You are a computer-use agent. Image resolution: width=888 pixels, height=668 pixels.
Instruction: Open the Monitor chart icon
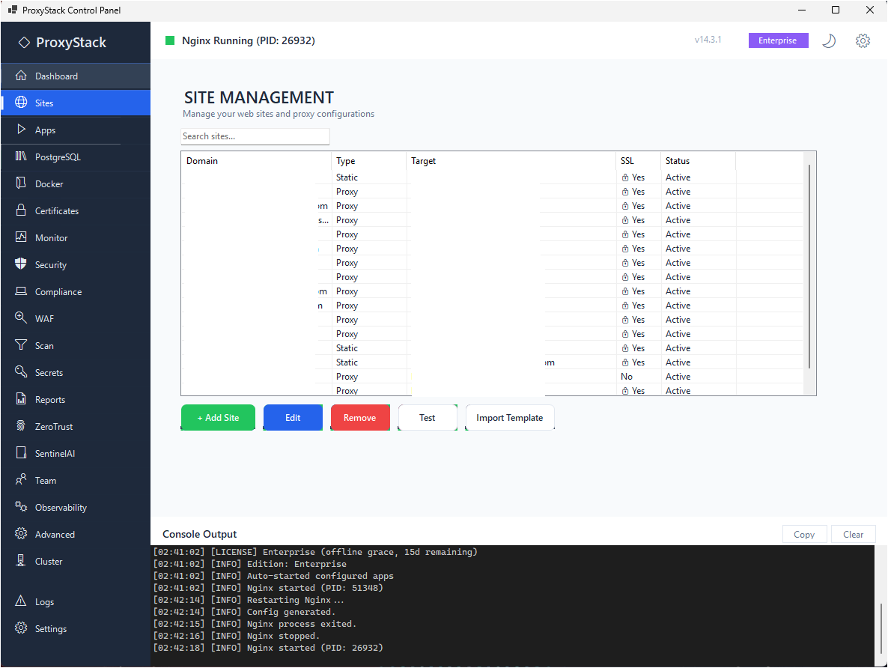coord(21,237)
